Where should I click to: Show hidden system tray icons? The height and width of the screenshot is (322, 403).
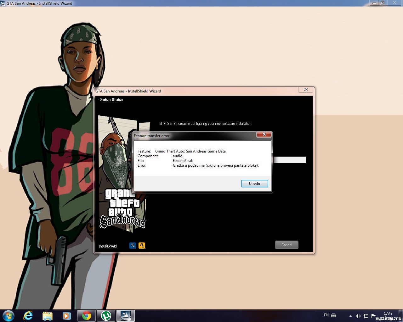pos(350,316)
